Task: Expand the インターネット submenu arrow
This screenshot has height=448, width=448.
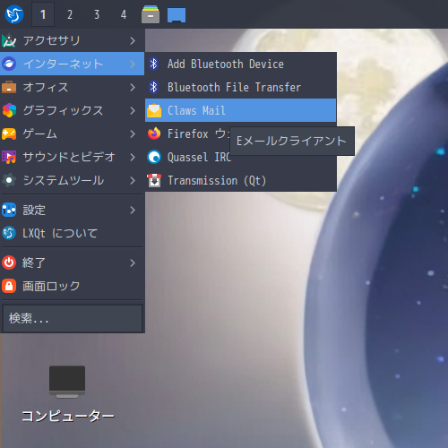Action: click(133, 64)
